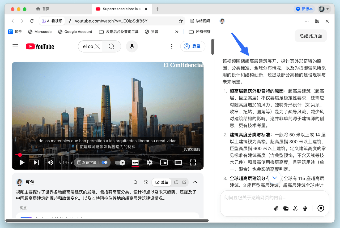Bookmark this page with star icon

181,21
